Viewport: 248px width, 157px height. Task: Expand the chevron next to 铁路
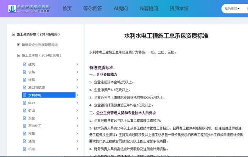[x=77, y=80]
